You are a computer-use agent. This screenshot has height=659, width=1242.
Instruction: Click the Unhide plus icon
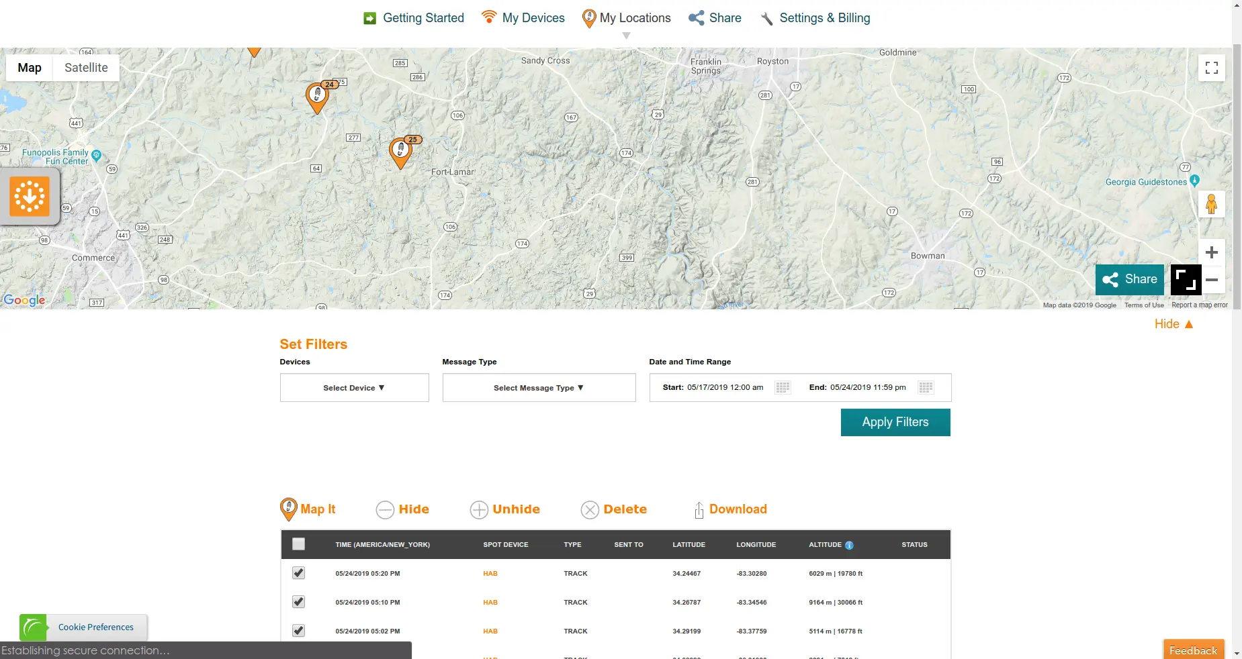point(479,510)
